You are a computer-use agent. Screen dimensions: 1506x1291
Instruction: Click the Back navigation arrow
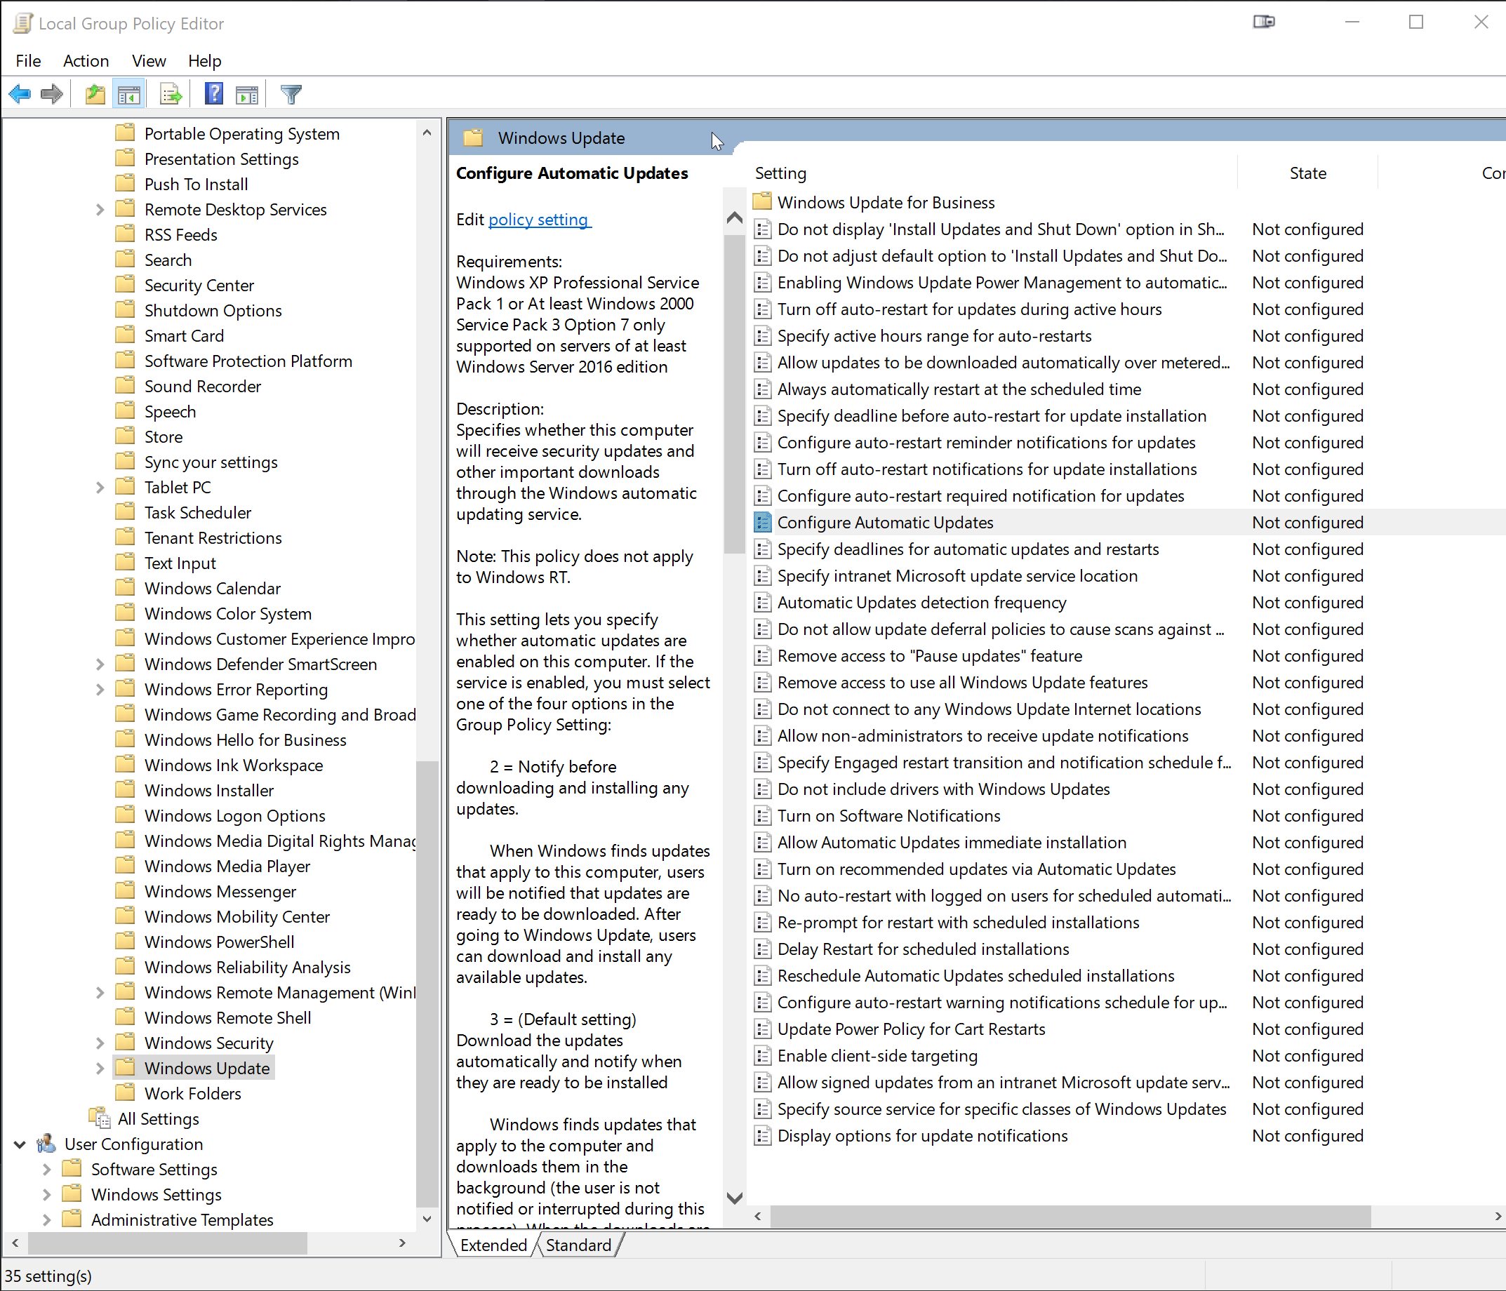click(20, 93)
